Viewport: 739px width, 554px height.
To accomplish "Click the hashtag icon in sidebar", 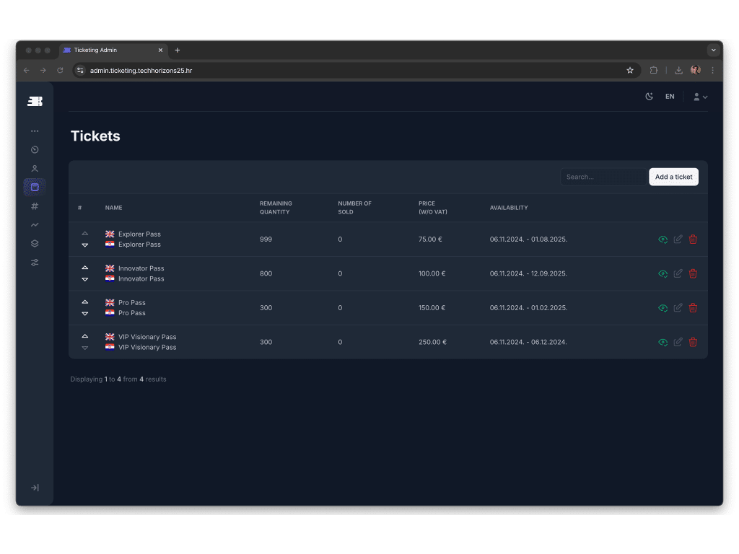I will (x=35, y=206).
